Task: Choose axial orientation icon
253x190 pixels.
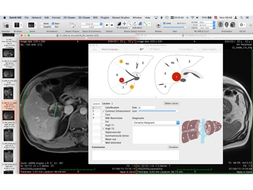Action: click(x=221, y=25)
